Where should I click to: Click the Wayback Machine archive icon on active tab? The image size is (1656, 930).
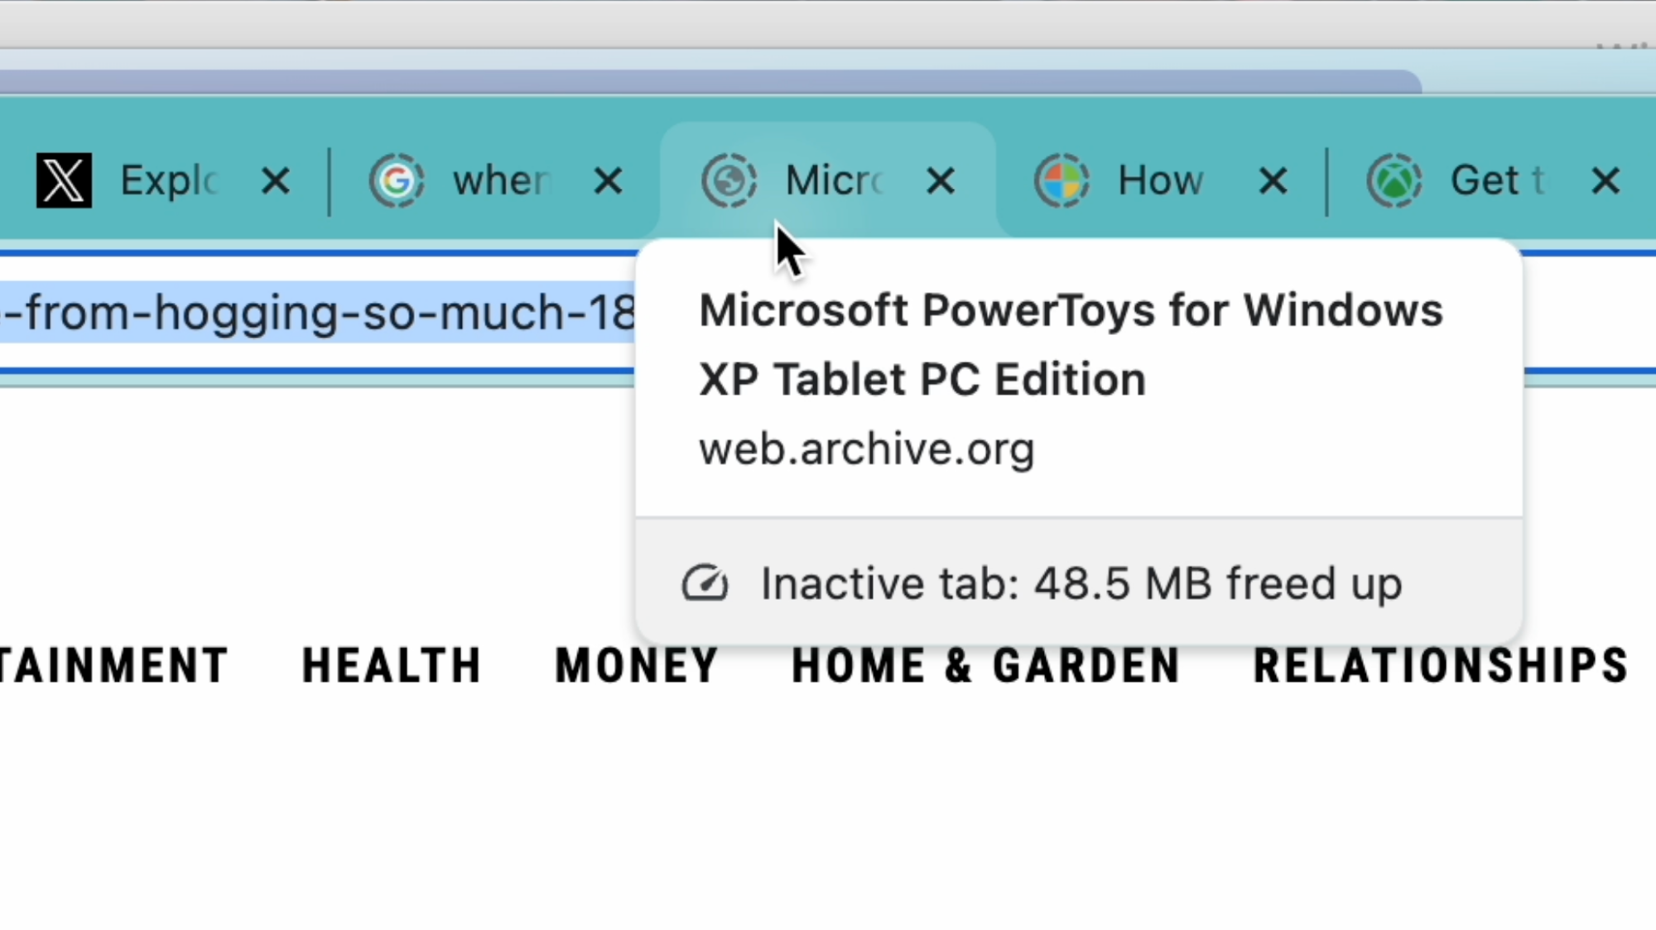728,180
